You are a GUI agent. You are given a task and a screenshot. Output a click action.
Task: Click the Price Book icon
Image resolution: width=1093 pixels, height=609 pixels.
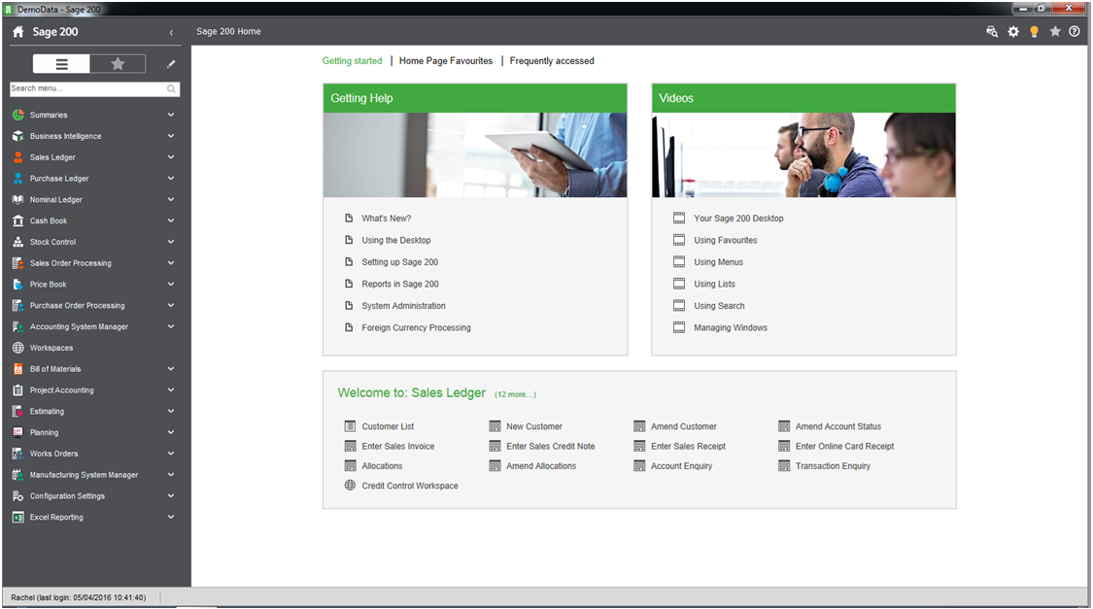(x=18, y=285)
